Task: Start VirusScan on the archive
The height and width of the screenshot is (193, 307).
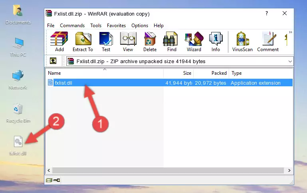Action: [242, 42]
